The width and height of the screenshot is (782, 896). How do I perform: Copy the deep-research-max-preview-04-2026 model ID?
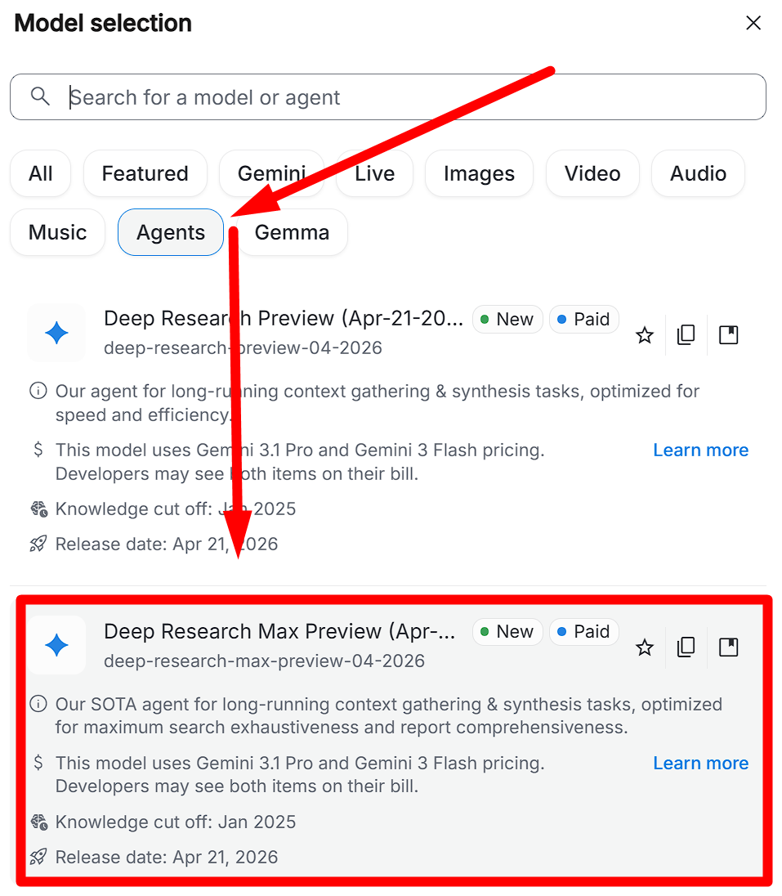[x=686, y=648]
